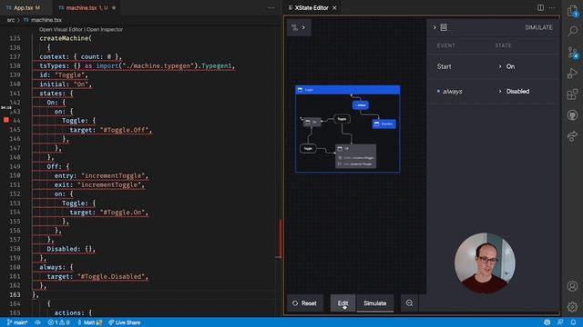Click the Open Inspector code lens
This screenshot has width=583, height=327.
coord(105,29)
